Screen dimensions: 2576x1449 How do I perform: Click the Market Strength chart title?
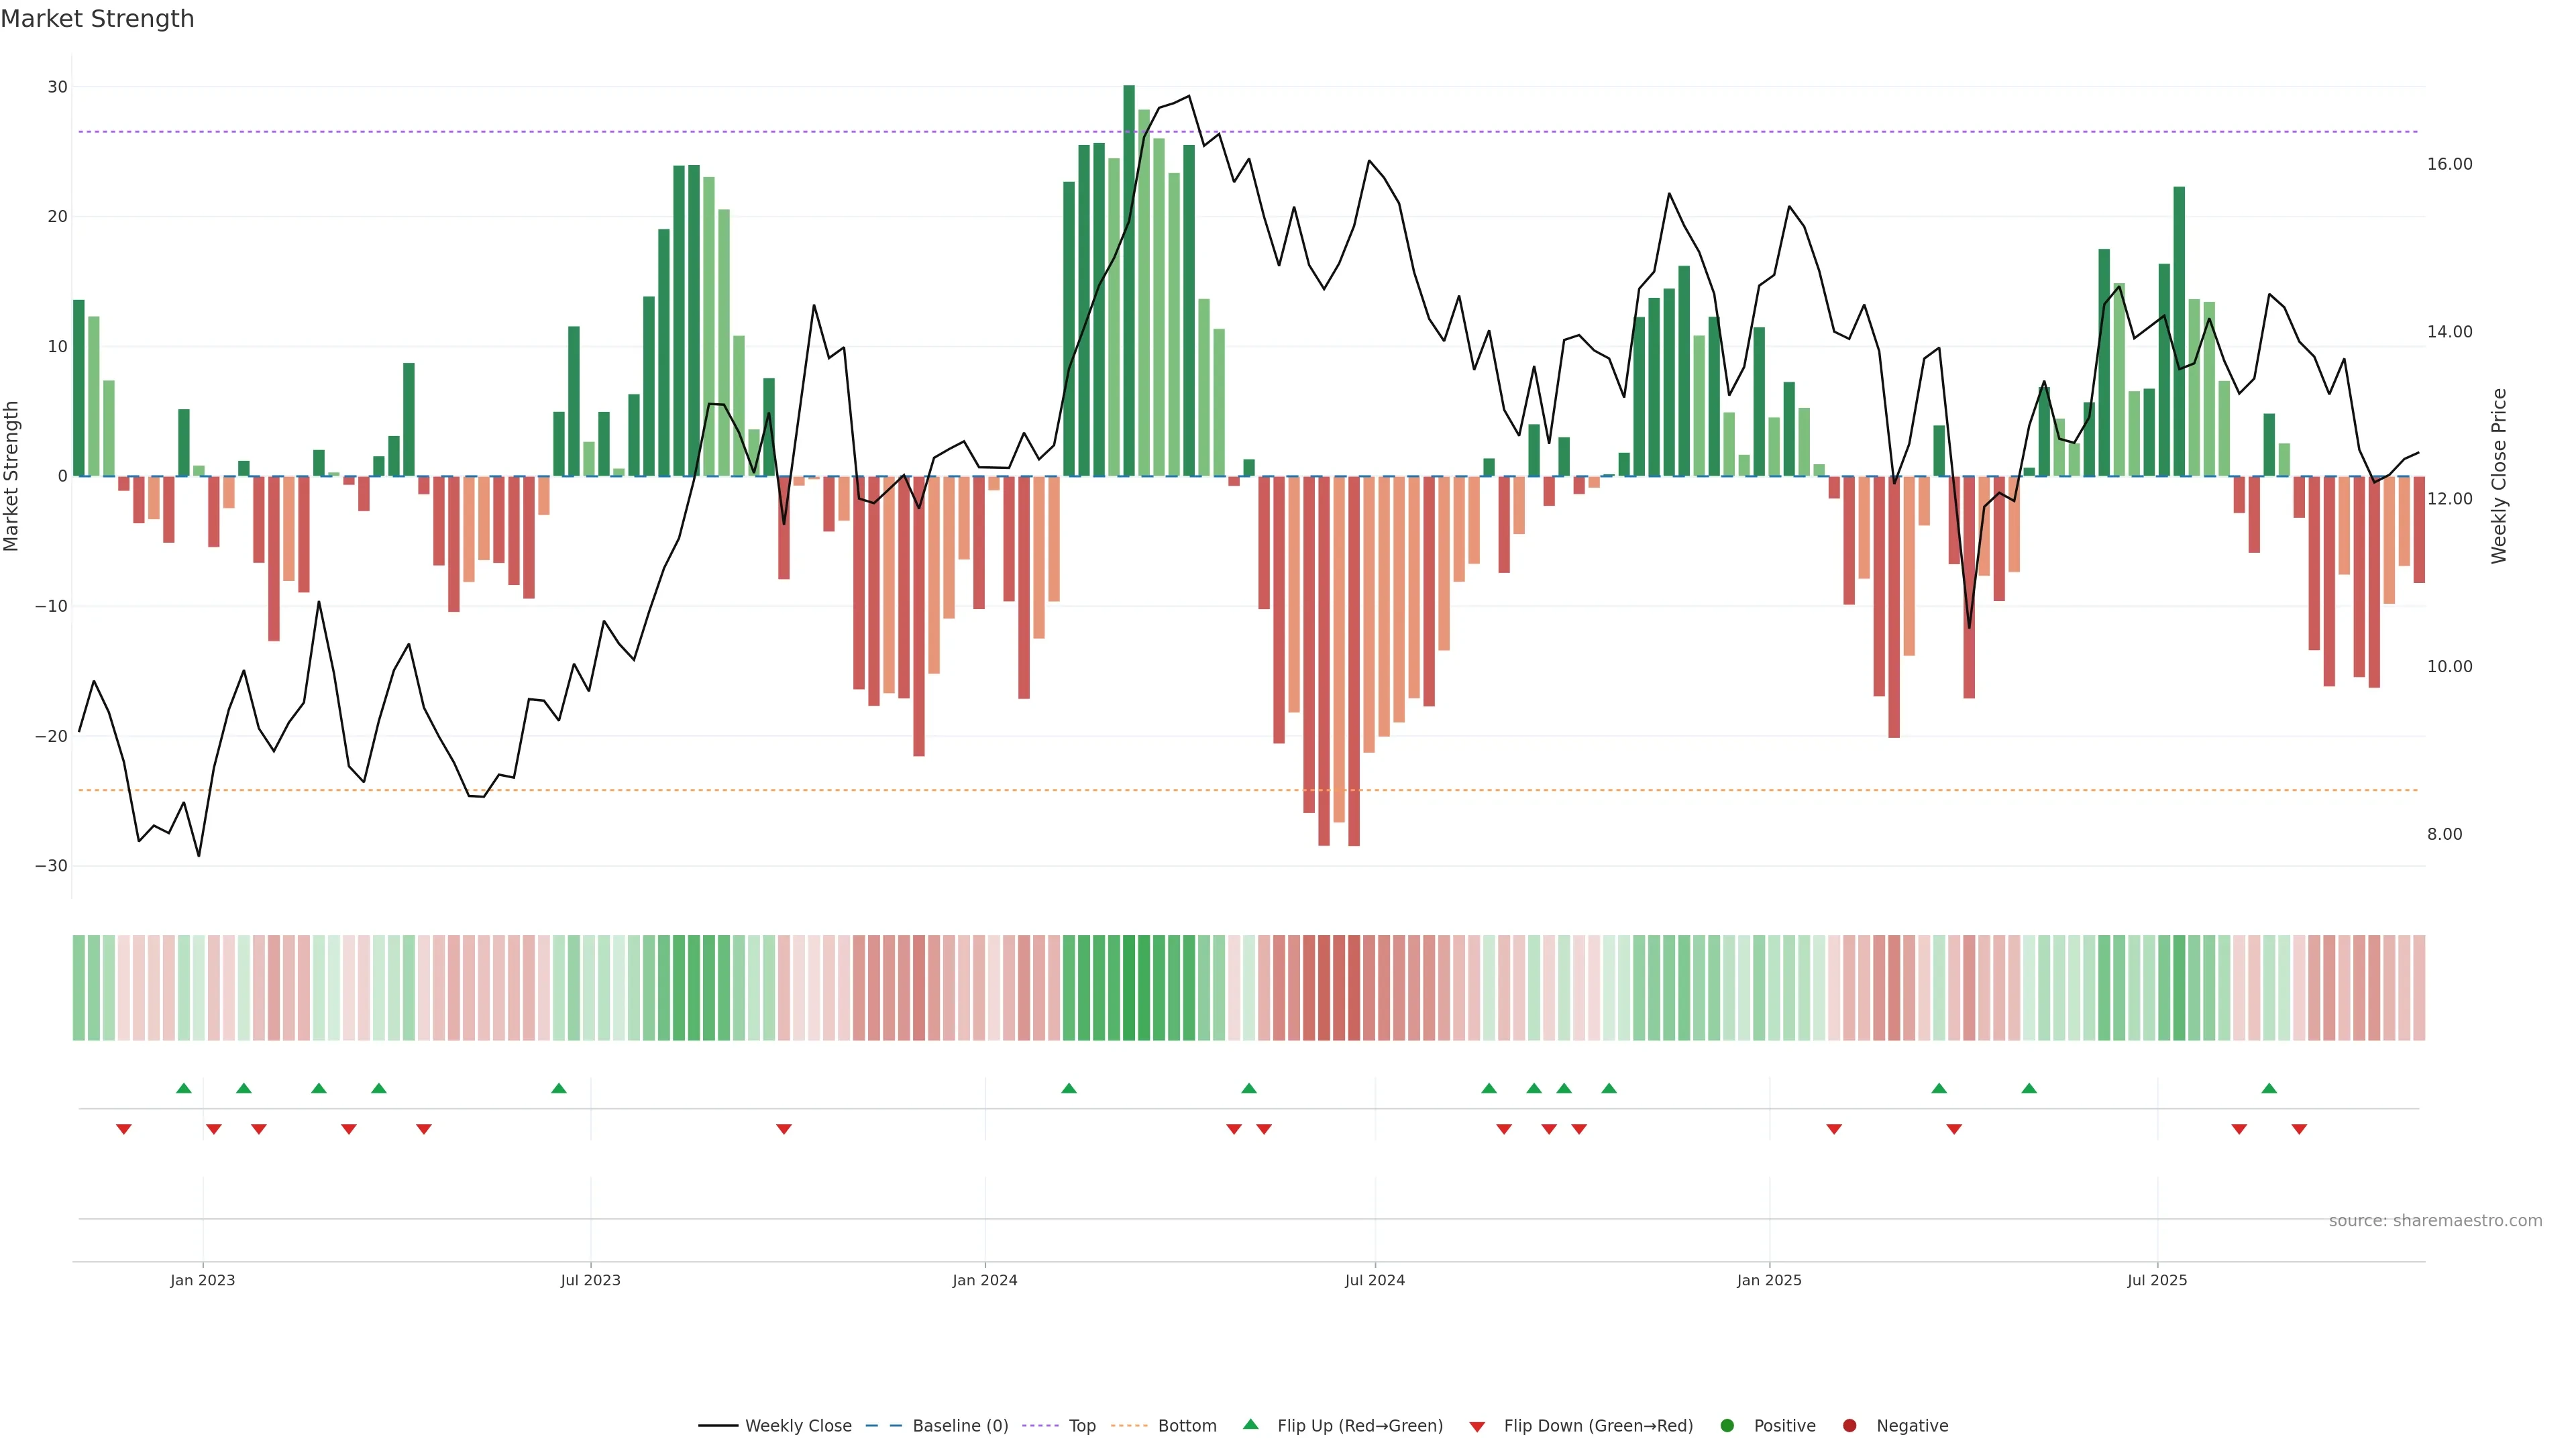point(97,19)
